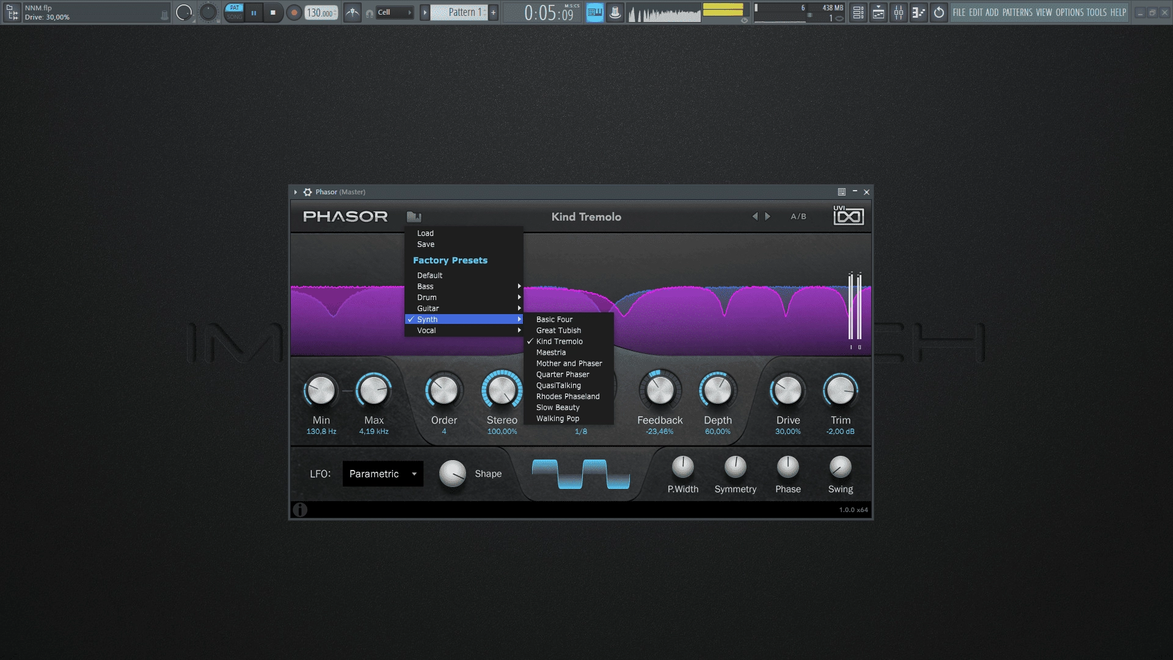The image size is (1173, 660).
Task: Click the master pitch knob in toolbar
Action: pos(208,12)
